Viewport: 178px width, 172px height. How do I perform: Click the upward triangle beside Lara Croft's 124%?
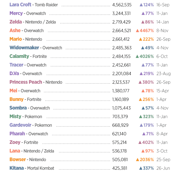(x=141, y=5)
